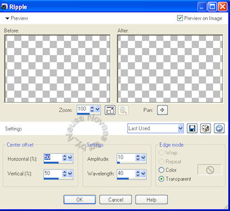Click the OK button
Screen dimensions: 230x211
tap(79, 199)
